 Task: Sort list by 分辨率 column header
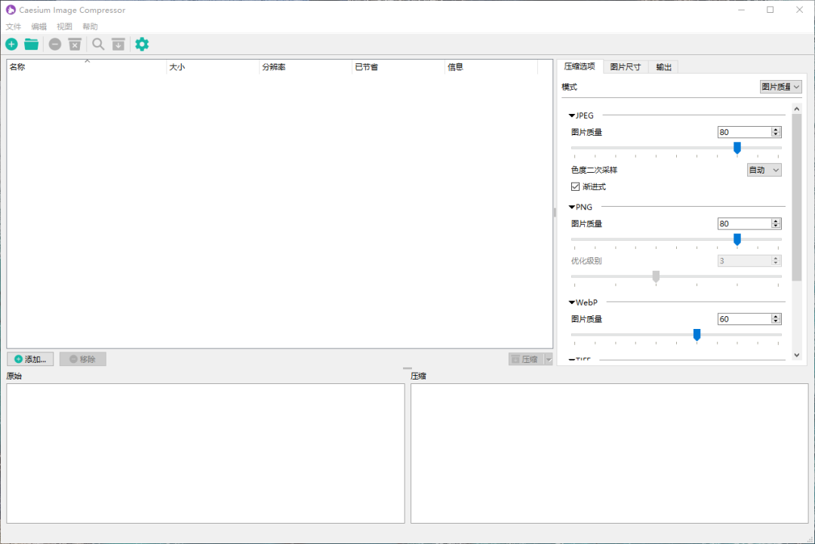tap(306, 67)
